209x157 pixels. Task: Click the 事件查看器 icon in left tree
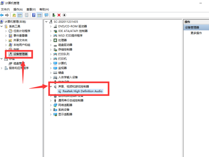point(10,36)
